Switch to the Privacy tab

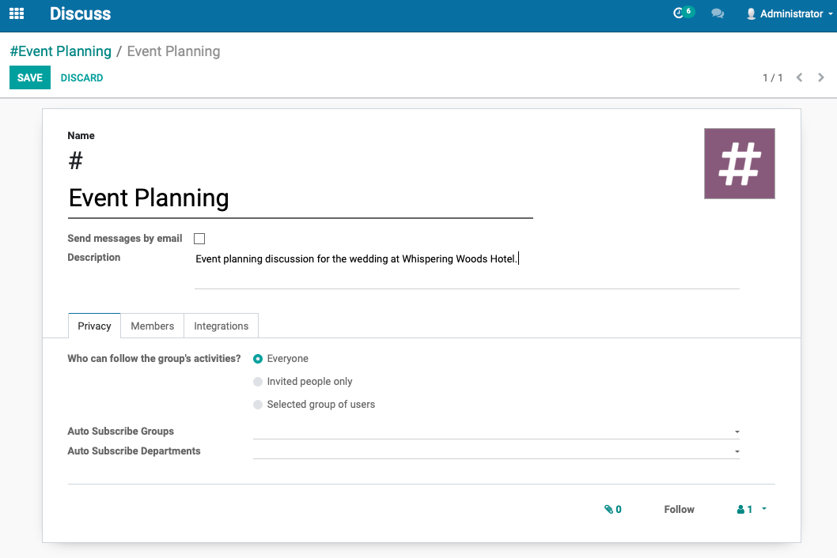tap(94, 326)
